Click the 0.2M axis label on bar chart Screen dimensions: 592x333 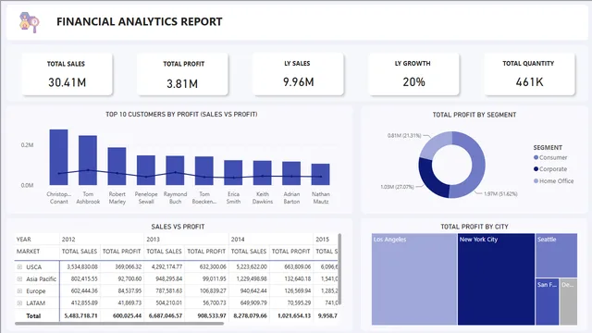pos(27,145)
